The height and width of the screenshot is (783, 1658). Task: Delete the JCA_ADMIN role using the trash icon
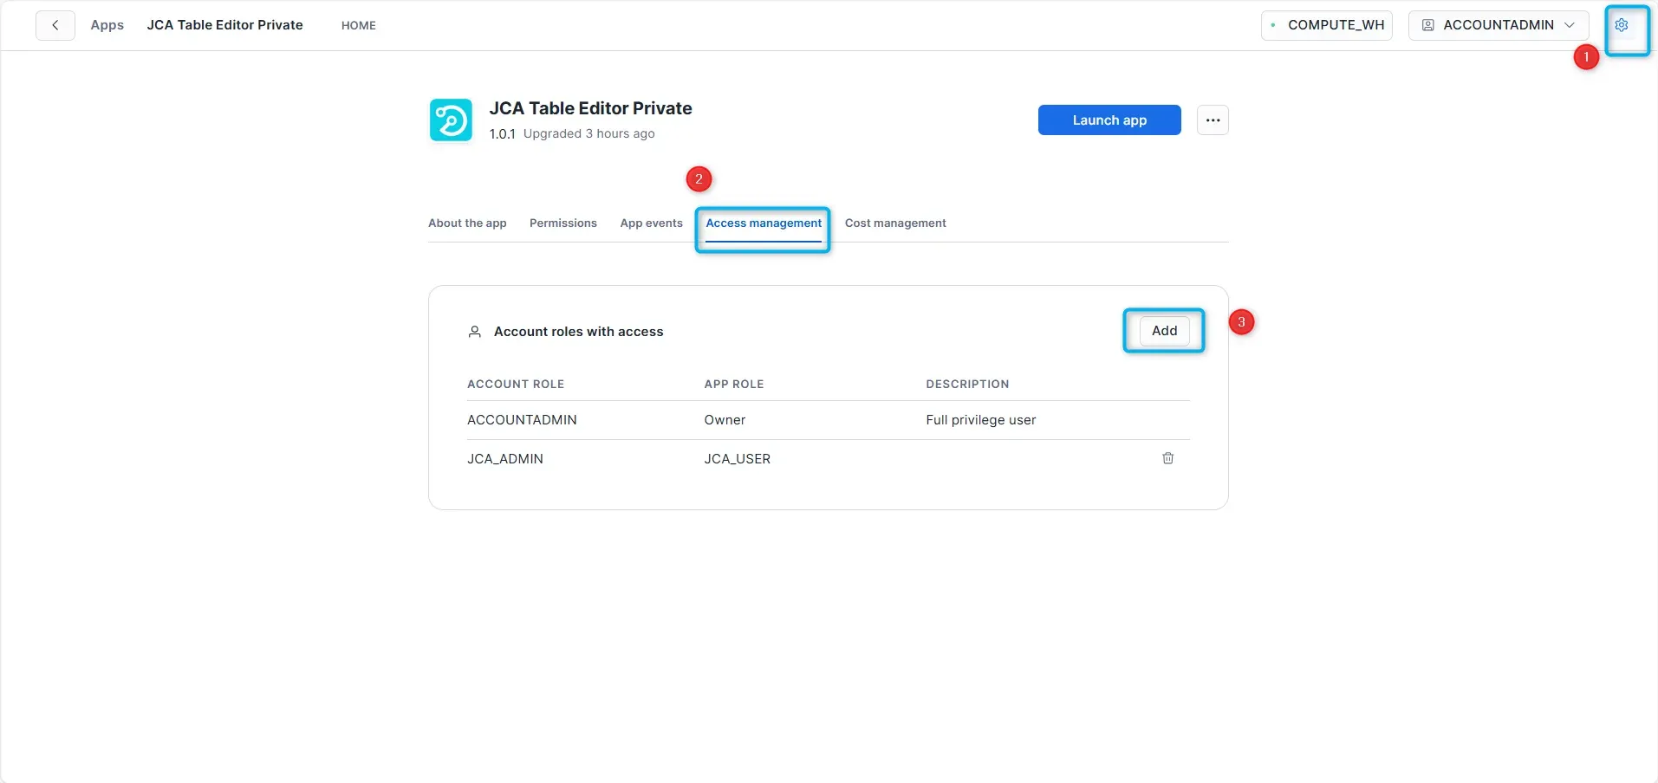[x=1167, y=458]
